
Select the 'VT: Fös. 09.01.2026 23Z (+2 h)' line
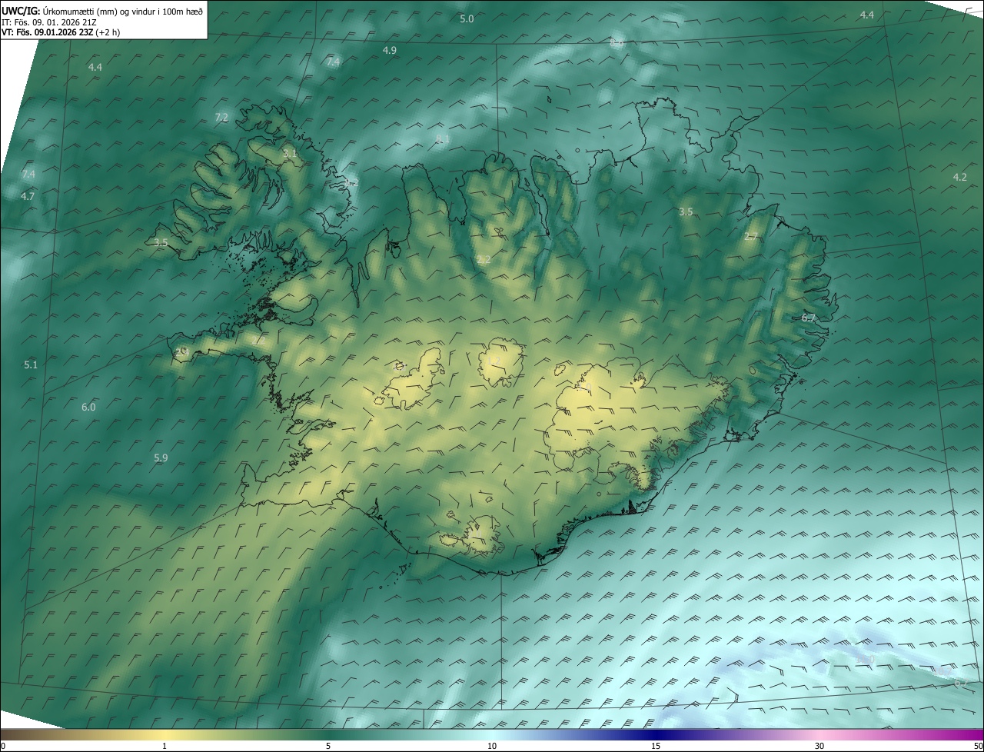tap(61, 32)
